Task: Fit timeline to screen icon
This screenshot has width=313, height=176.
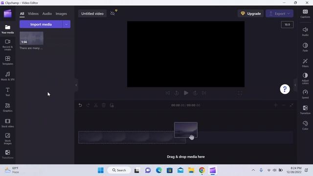Action: click(x=291, y=105)
